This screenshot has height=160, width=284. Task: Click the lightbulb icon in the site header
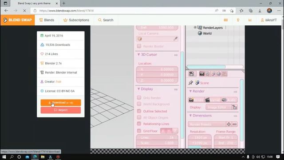tap(238, 20)
